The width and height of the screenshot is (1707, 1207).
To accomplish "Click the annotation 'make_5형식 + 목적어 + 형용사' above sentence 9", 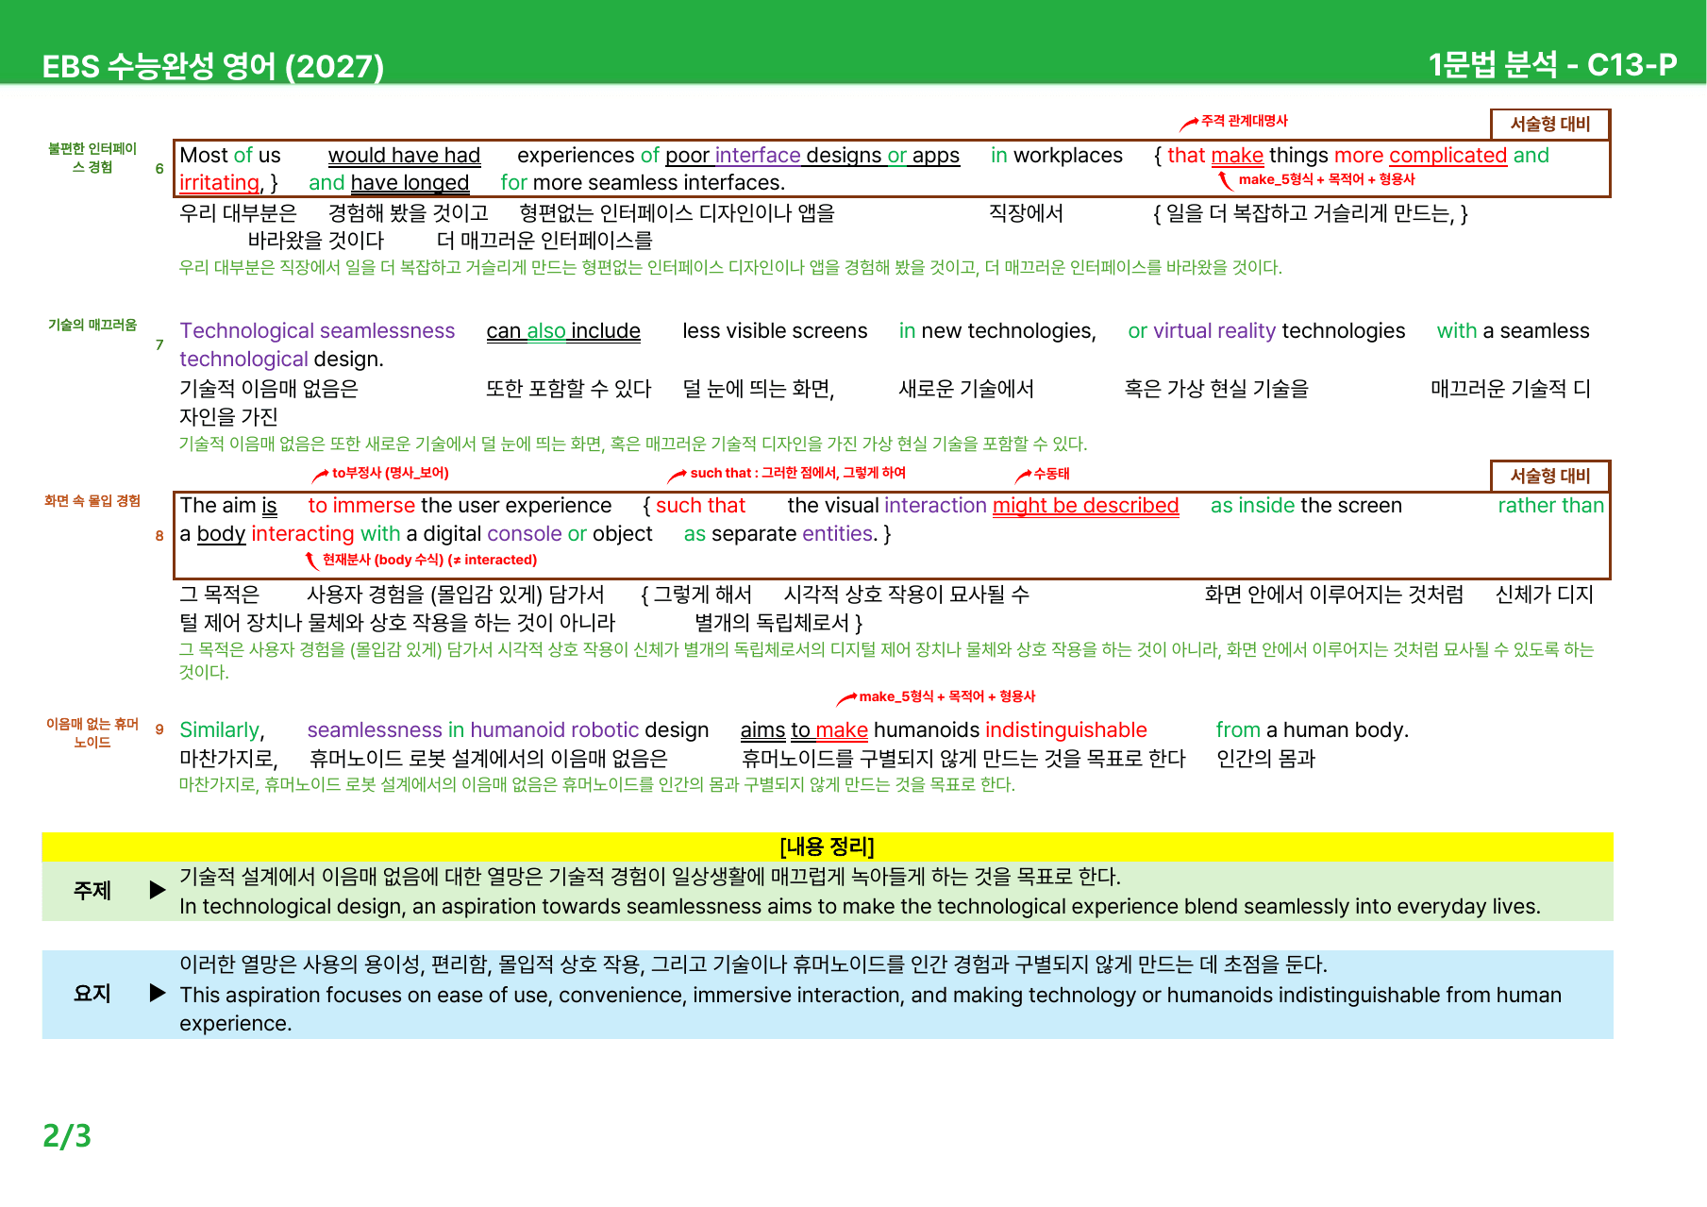I will 946,696.
